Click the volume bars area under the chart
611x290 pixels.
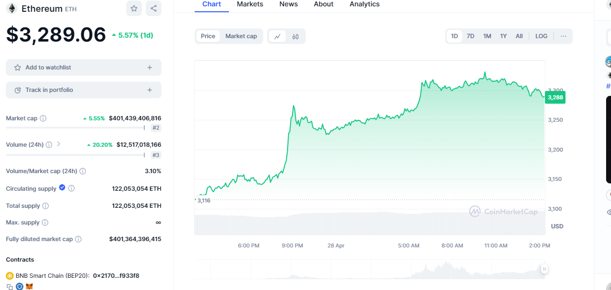click(370, 224)
